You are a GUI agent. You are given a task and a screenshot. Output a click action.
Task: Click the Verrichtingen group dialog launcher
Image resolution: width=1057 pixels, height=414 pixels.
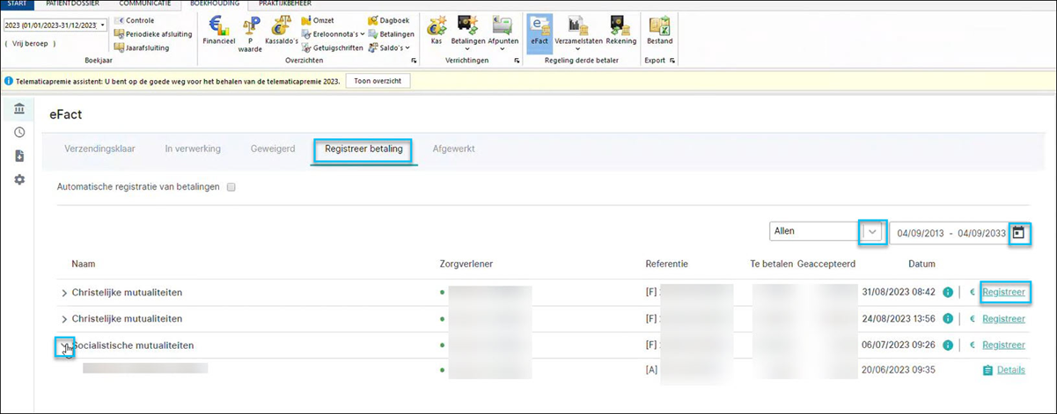[x=517, y=61]
